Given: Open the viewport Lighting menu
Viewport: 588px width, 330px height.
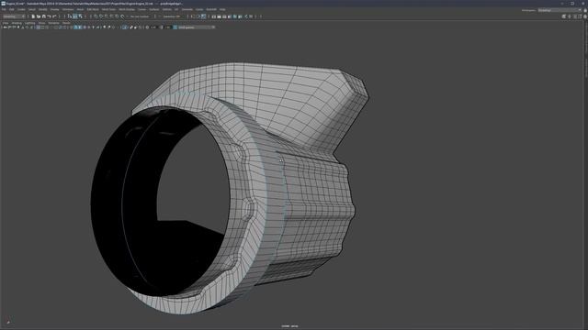Looking at the screenshot, I should point(30,23).
